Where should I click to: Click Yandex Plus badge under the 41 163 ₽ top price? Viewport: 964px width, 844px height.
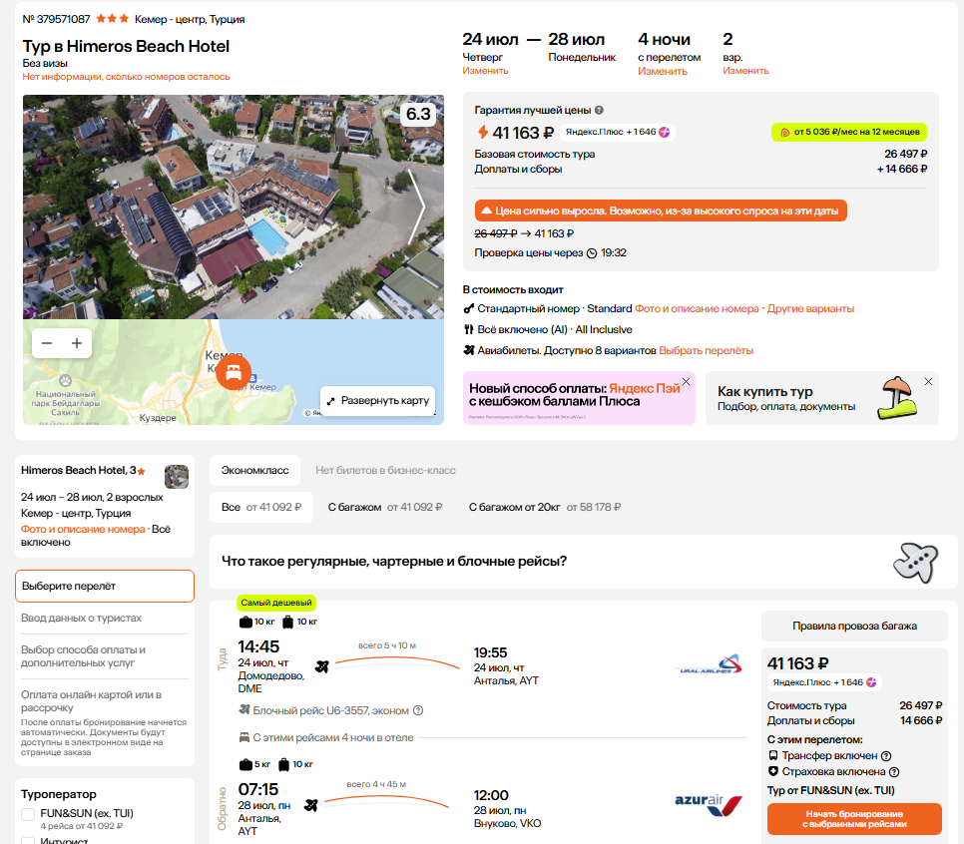click(618, 132)
